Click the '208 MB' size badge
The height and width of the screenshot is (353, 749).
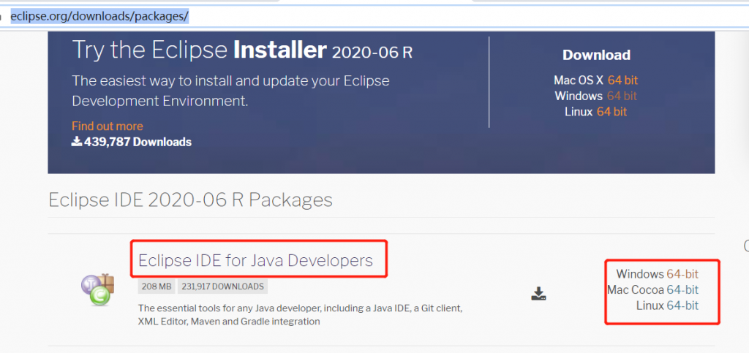157,286
